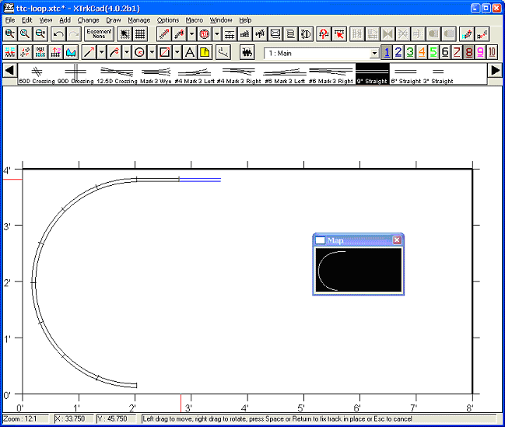This screenshot has height=427, width=505.
Task: Select the hand-laid turnout tool icon
Action: tap(260, 34)
